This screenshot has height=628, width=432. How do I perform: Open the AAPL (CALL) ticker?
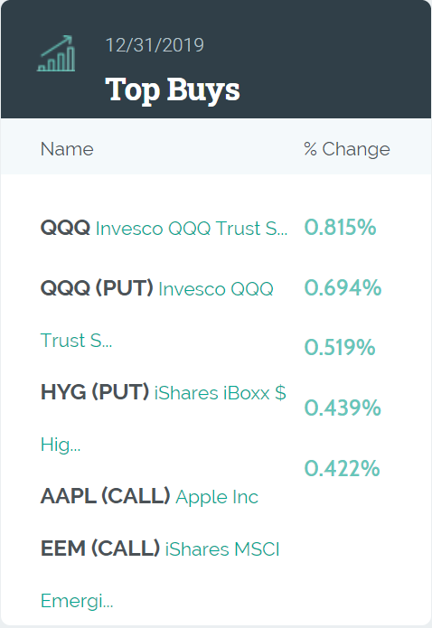pyautogui.click(x=106, y=496)
